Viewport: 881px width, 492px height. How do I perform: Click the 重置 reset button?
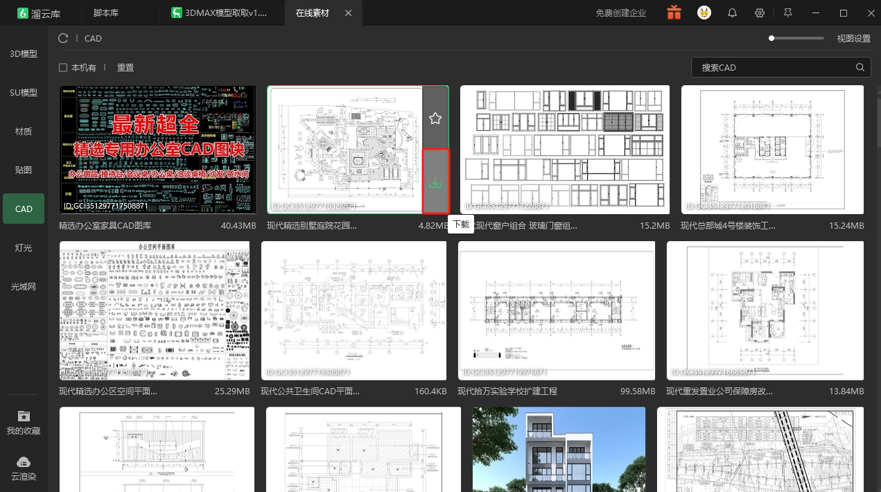pyautogui.click(x=125, y=68)
